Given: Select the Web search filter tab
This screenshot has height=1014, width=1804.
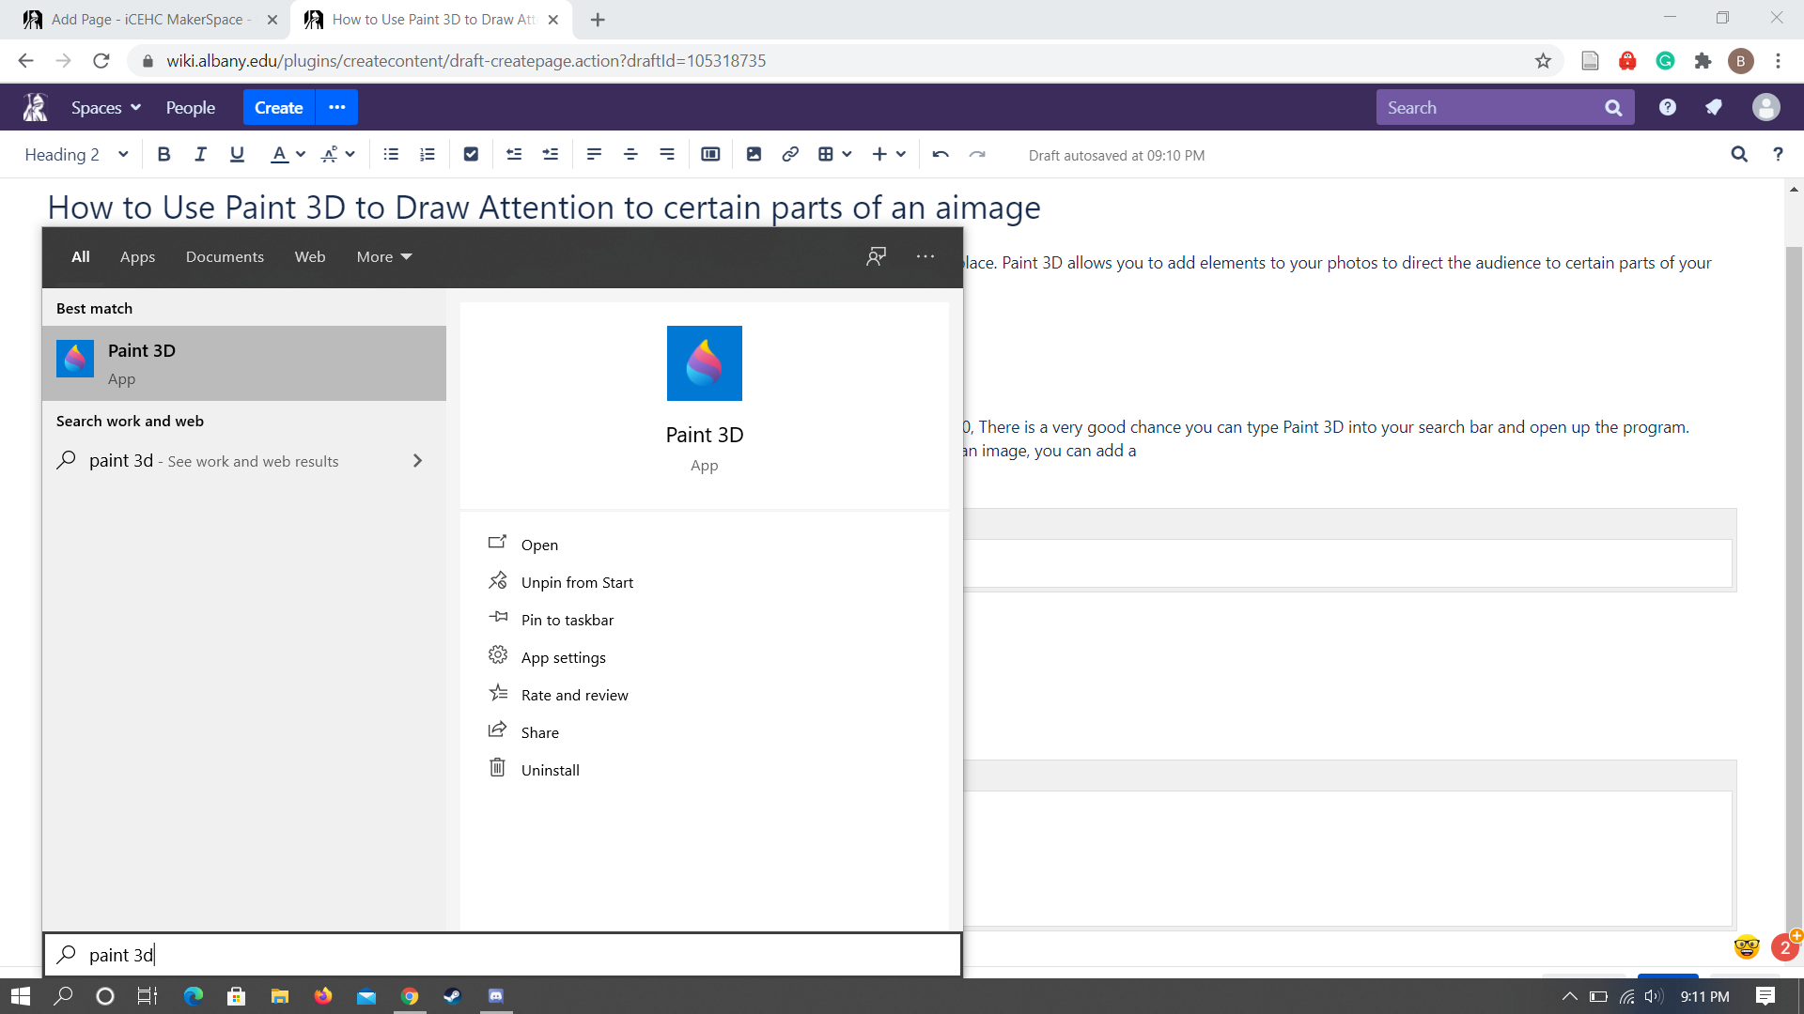Looking at the screenshot, I should 310,256.
